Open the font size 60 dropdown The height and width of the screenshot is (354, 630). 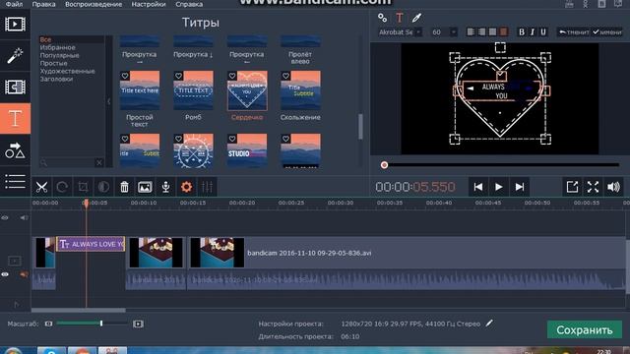coord(444,32)
